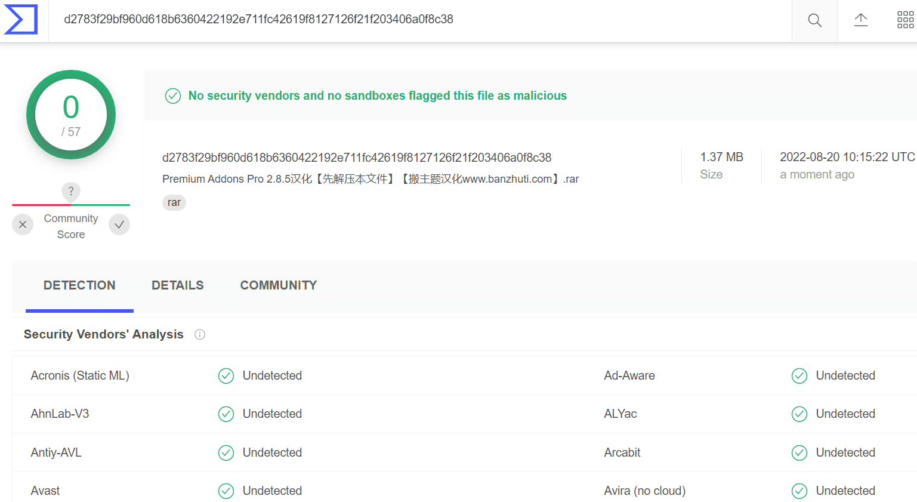Image resolution: width=917 pixels, height=502 pixels.
Task: Click the hash in the search field
Action: (x=258, y=19)
